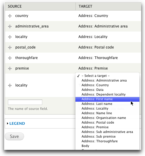Select the 'Body' target option

click(107, 146)
